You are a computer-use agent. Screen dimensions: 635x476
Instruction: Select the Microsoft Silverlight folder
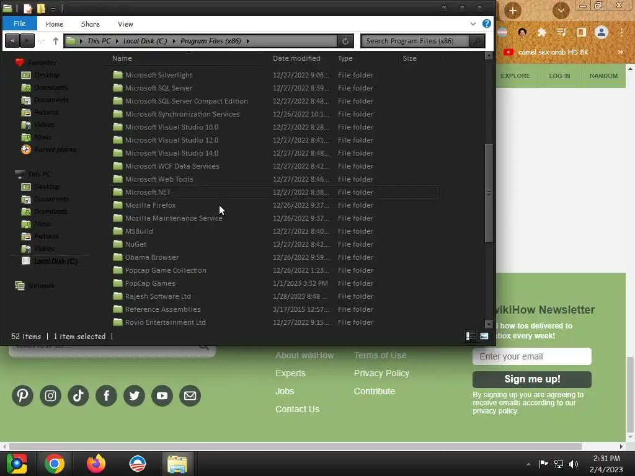159,75
